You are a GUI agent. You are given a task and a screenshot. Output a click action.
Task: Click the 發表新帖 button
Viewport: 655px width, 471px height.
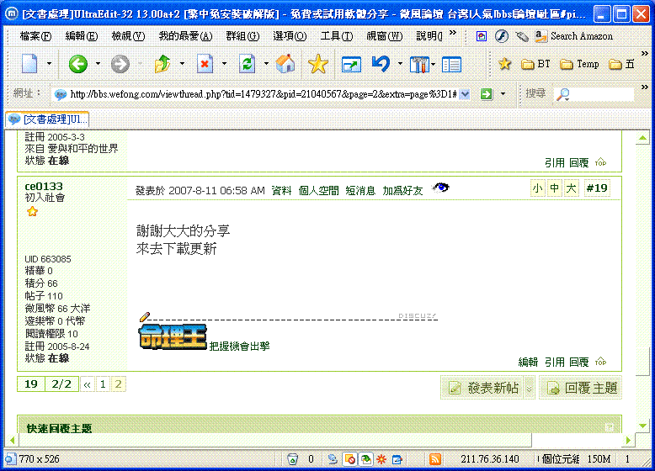pos(482,388)
